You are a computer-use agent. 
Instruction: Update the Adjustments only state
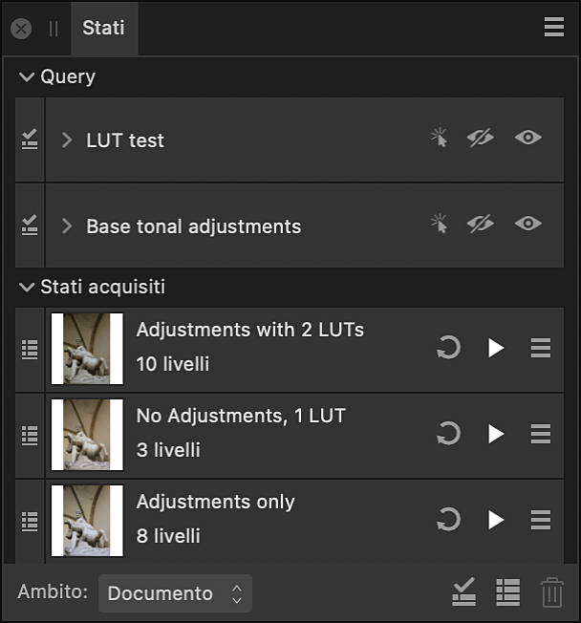tap(447, 521)
